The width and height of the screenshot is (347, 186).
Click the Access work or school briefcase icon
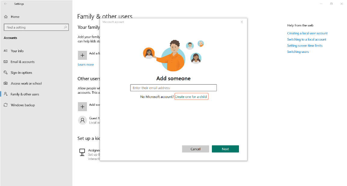(6, 84)
